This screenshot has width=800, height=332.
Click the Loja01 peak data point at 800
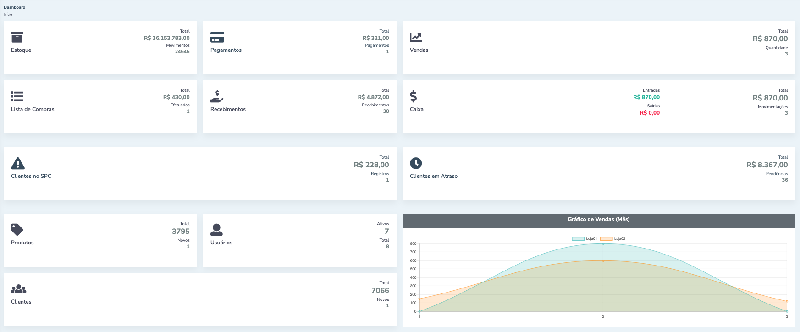[x=603, y=243]
